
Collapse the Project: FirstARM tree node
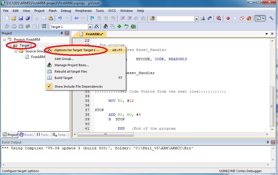4,40
